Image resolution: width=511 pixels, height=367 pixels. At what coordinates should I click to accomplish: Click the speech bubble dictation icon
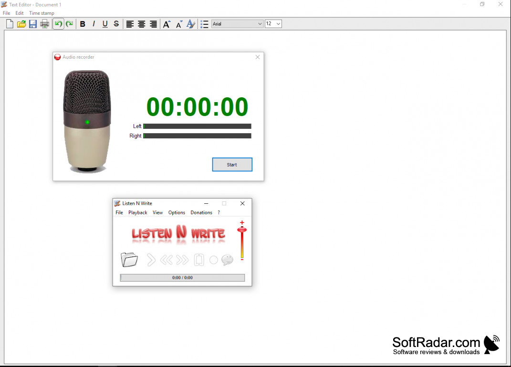point(228,260)
